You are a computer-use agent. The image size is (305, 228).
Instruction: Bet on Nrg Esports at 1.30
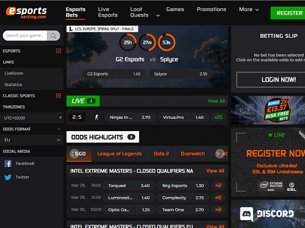[x=183, y=185]
